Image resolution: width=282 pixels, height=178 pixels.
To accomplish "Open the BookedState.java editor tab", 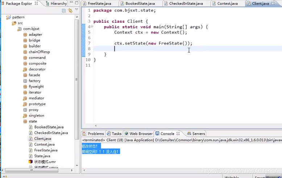I will click(x=140, y=3).
